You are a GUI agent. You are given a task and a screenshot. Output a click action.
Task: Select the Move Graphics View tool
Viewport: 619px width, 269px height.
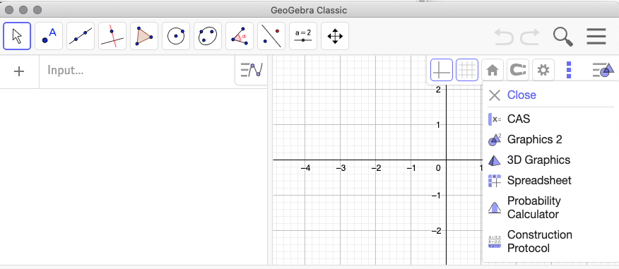[x=335, y=36]
